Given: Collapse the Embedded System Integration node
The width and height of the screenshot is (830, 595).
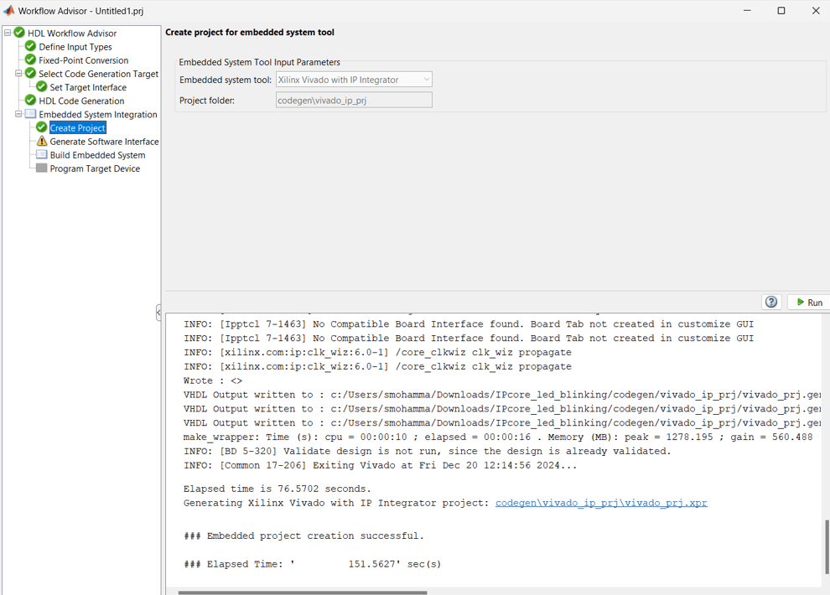Looking at the screenshot, I should pyautogui.click(x=18, y=114).
